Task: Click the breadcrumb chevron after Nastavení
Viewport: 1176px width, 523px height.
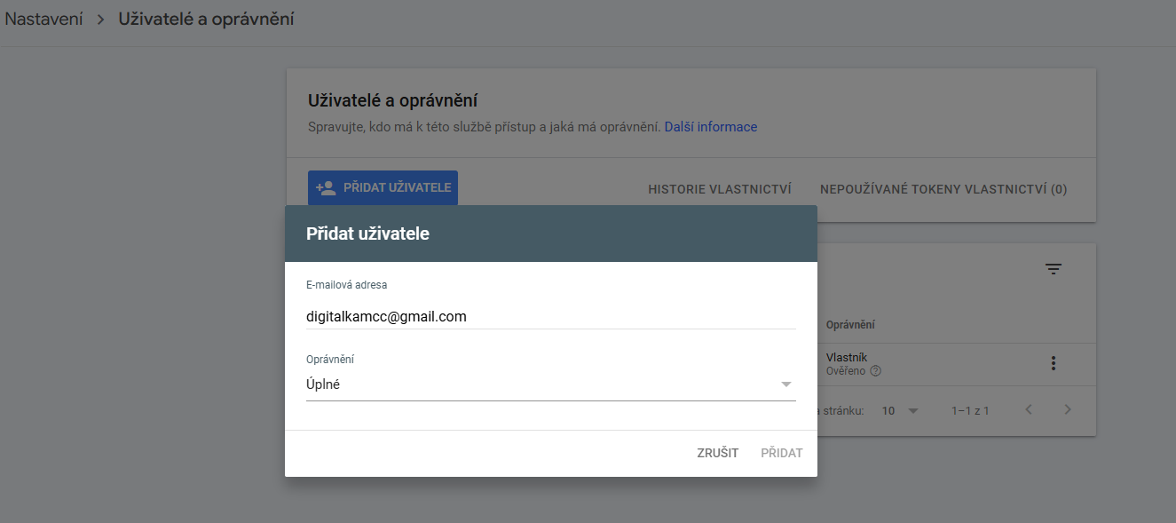Action: (x=99, y=17)
